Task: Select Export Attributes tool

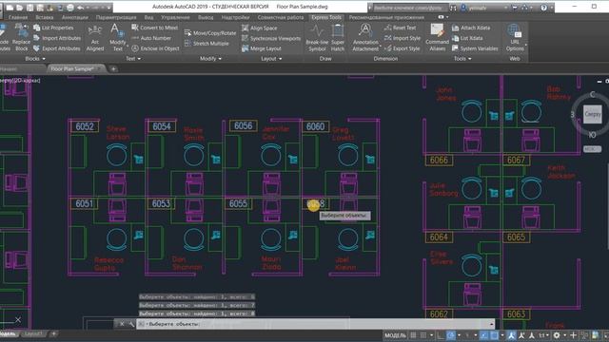Action: tap(57, 48)
